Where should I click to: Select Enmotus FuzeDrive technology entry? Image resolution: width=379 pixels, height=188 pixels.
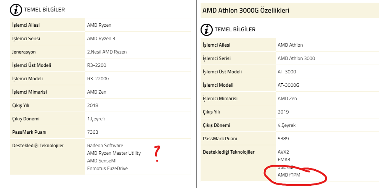[107, 169]
